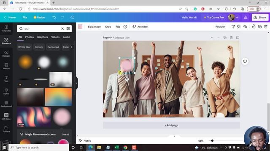Click the copy style paint roller icon
Screen dimensions: 270x151
[233, 26]
